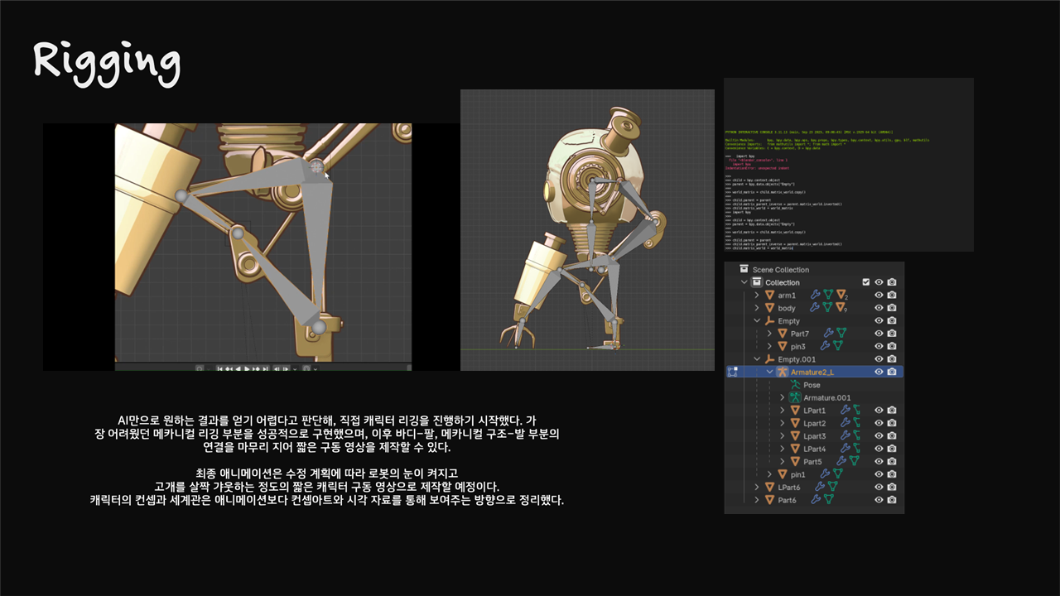Click arm1's green mesh data icon

(x=828, y=295)
